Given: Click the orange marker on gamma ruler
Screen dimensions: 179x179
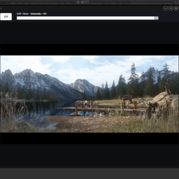Looking at the screenshot, I should tap(132, 1).
